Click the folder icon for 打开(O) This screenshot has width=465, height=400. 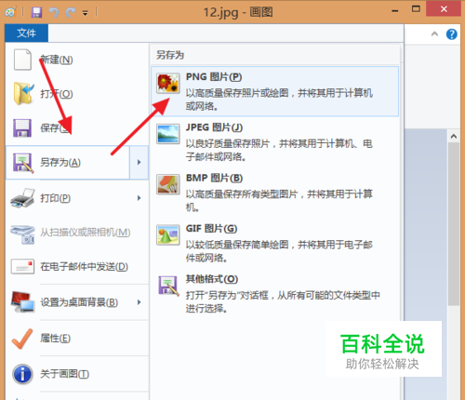[23, 94]
